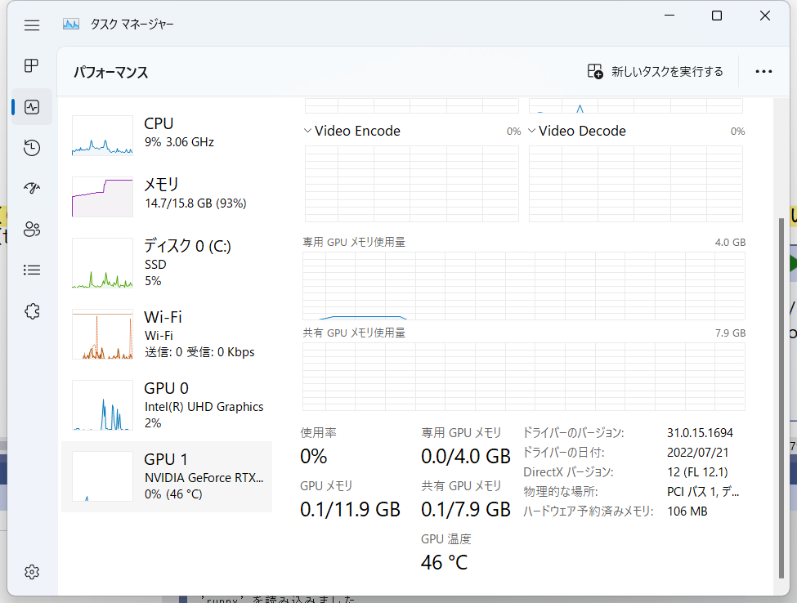Click the GPU memory value 0.1/11.9 GB
Screen dimensions: 797x603
(x=350, y=509)
